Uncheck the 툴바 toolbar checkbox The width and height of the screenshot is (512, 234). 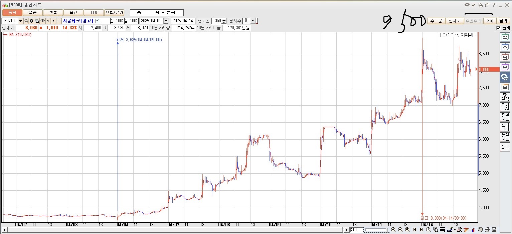click(499, 28)
